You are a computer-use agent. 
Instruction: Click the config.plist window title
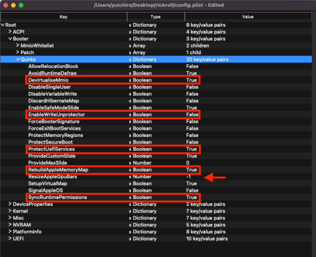tap(159, 5)
